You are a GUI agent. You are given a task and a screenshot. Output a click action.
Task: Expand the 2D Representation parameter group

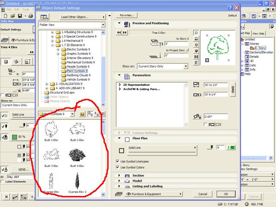point(120,85)
